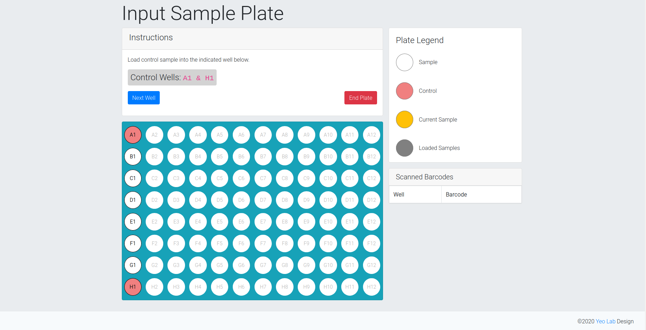Screen dimensions: 646x330
Task: Select control well A1 on the plate
Action: pyautogui.click(x=133, y=135)
